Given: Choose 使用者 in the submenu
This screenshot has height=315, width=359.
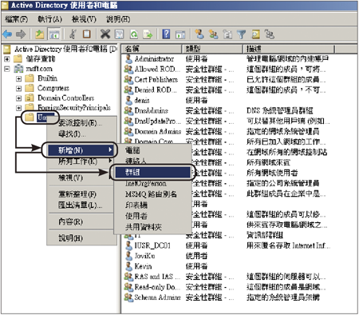Looking at the screenshot, I should coord(153,216).
